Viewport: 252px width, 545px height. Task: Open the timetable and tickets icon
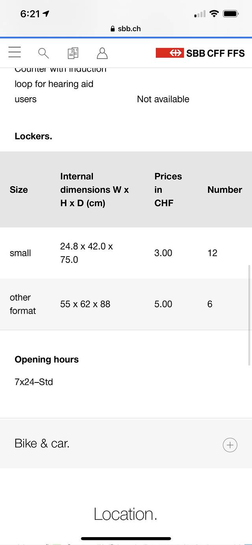[73, 53]
